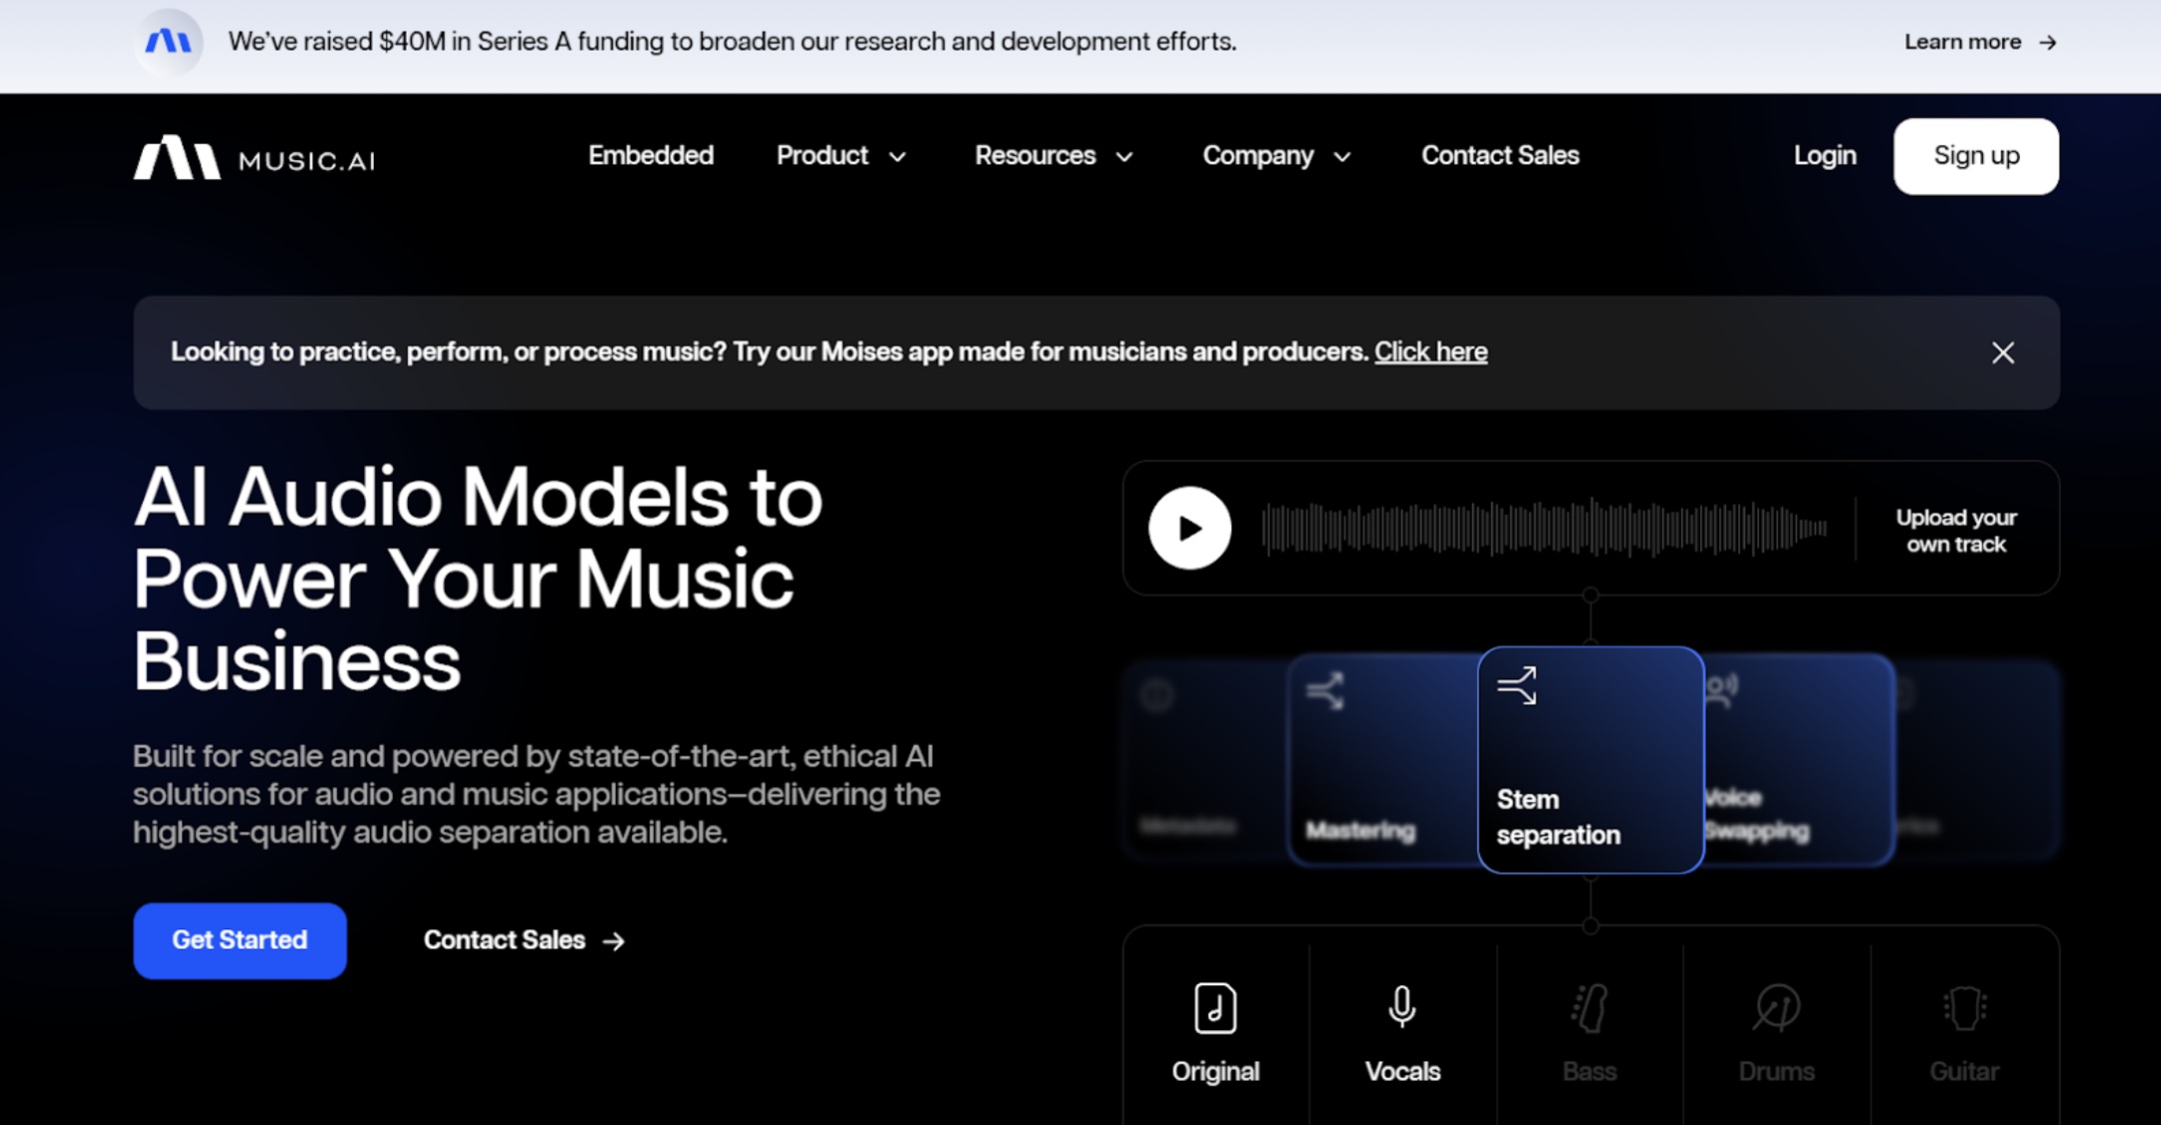This screenshot has height=1125, width=2161.
Task: Click the Sign up button
Action: 1976,157
